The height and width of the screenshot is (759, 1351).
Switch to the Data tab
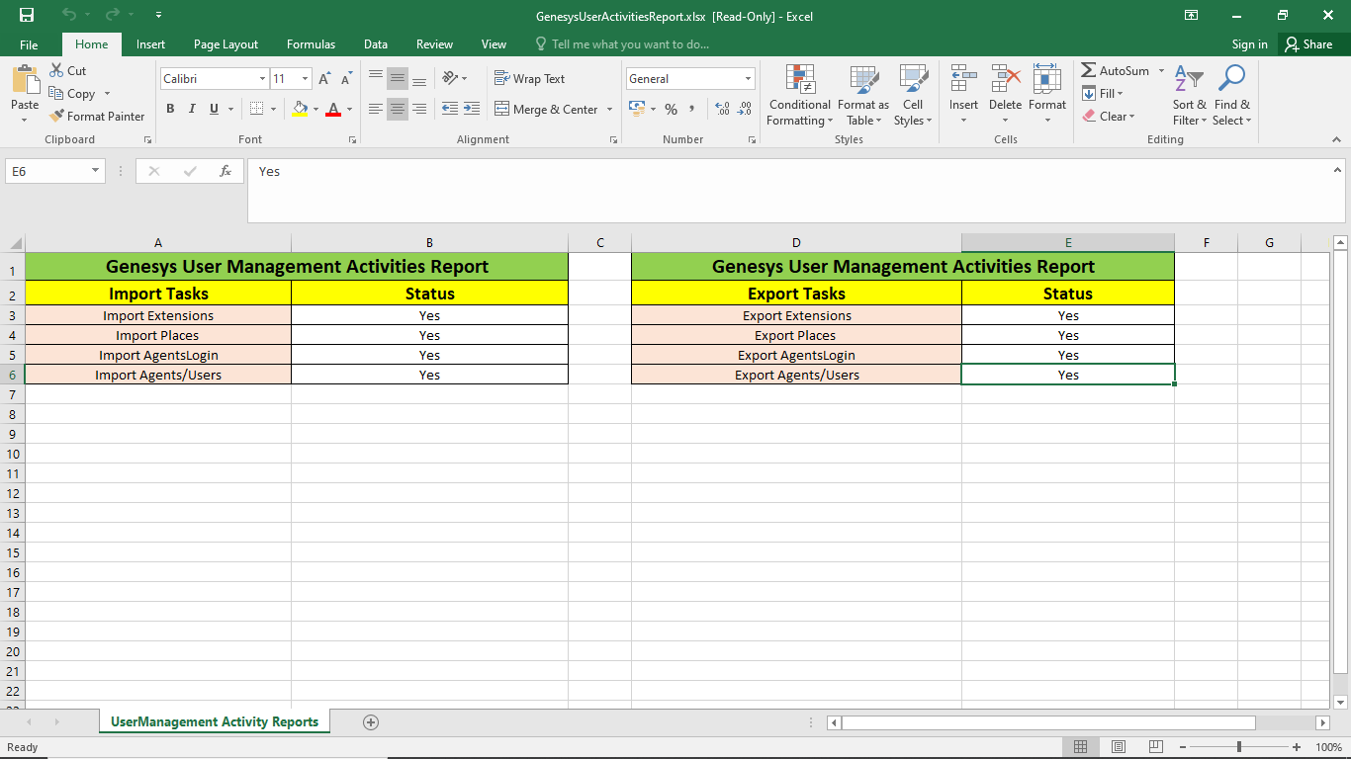click(x=375, y=44)
